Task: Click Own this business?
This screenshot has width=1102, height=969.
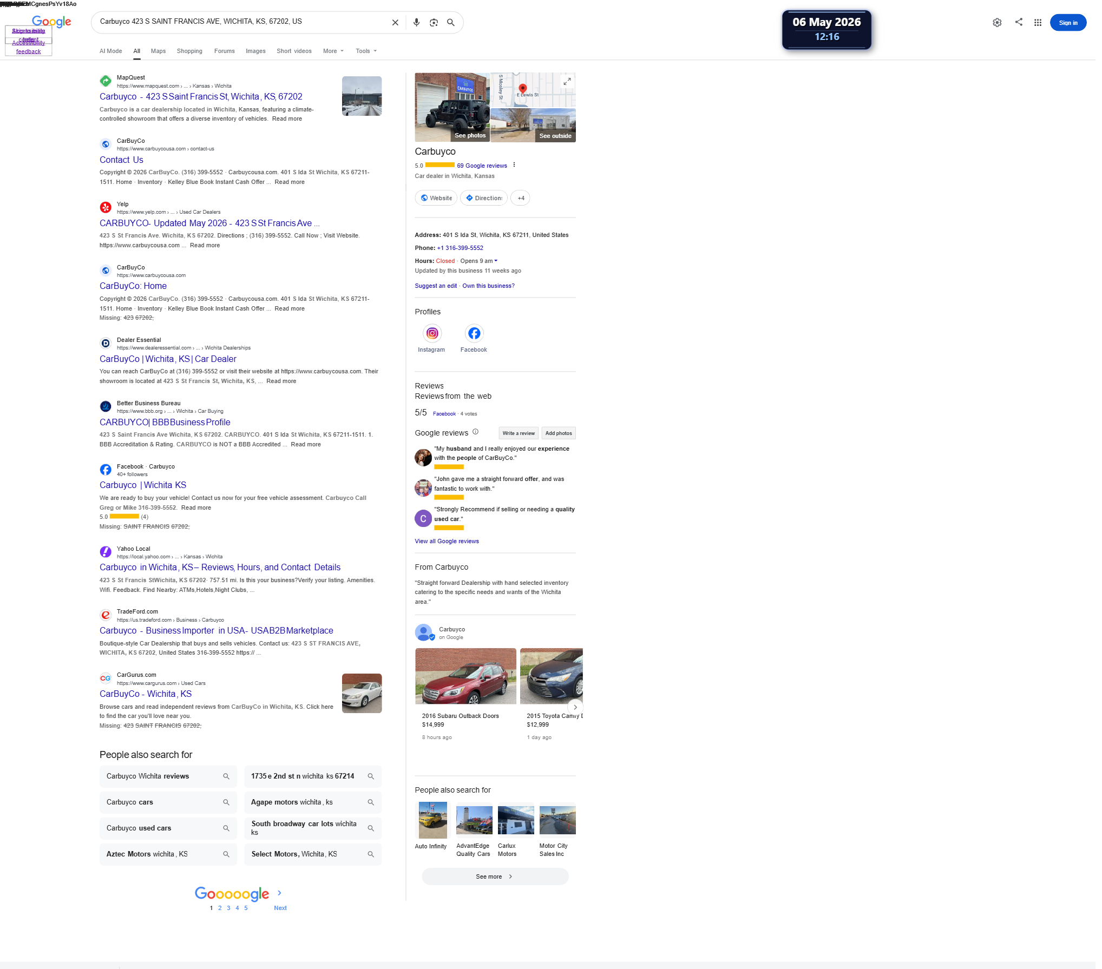Action: (488, 286)
